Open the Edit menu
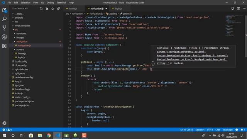Image resolution: width=247 pixels, height=139 pixels. tap(16, 3)
